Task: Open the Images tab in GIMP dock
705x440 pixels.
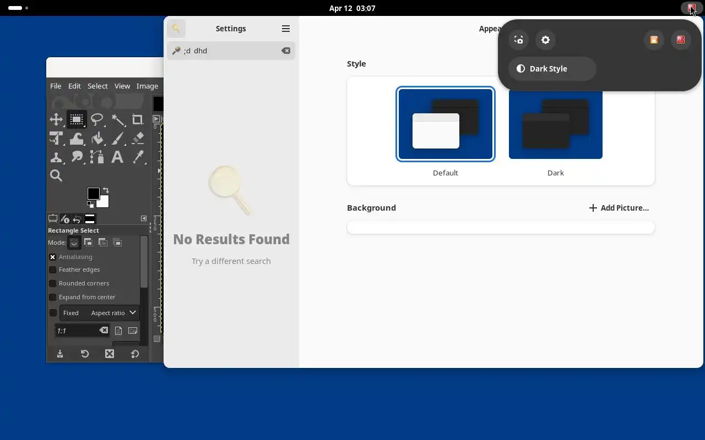Action: (90, 219)
